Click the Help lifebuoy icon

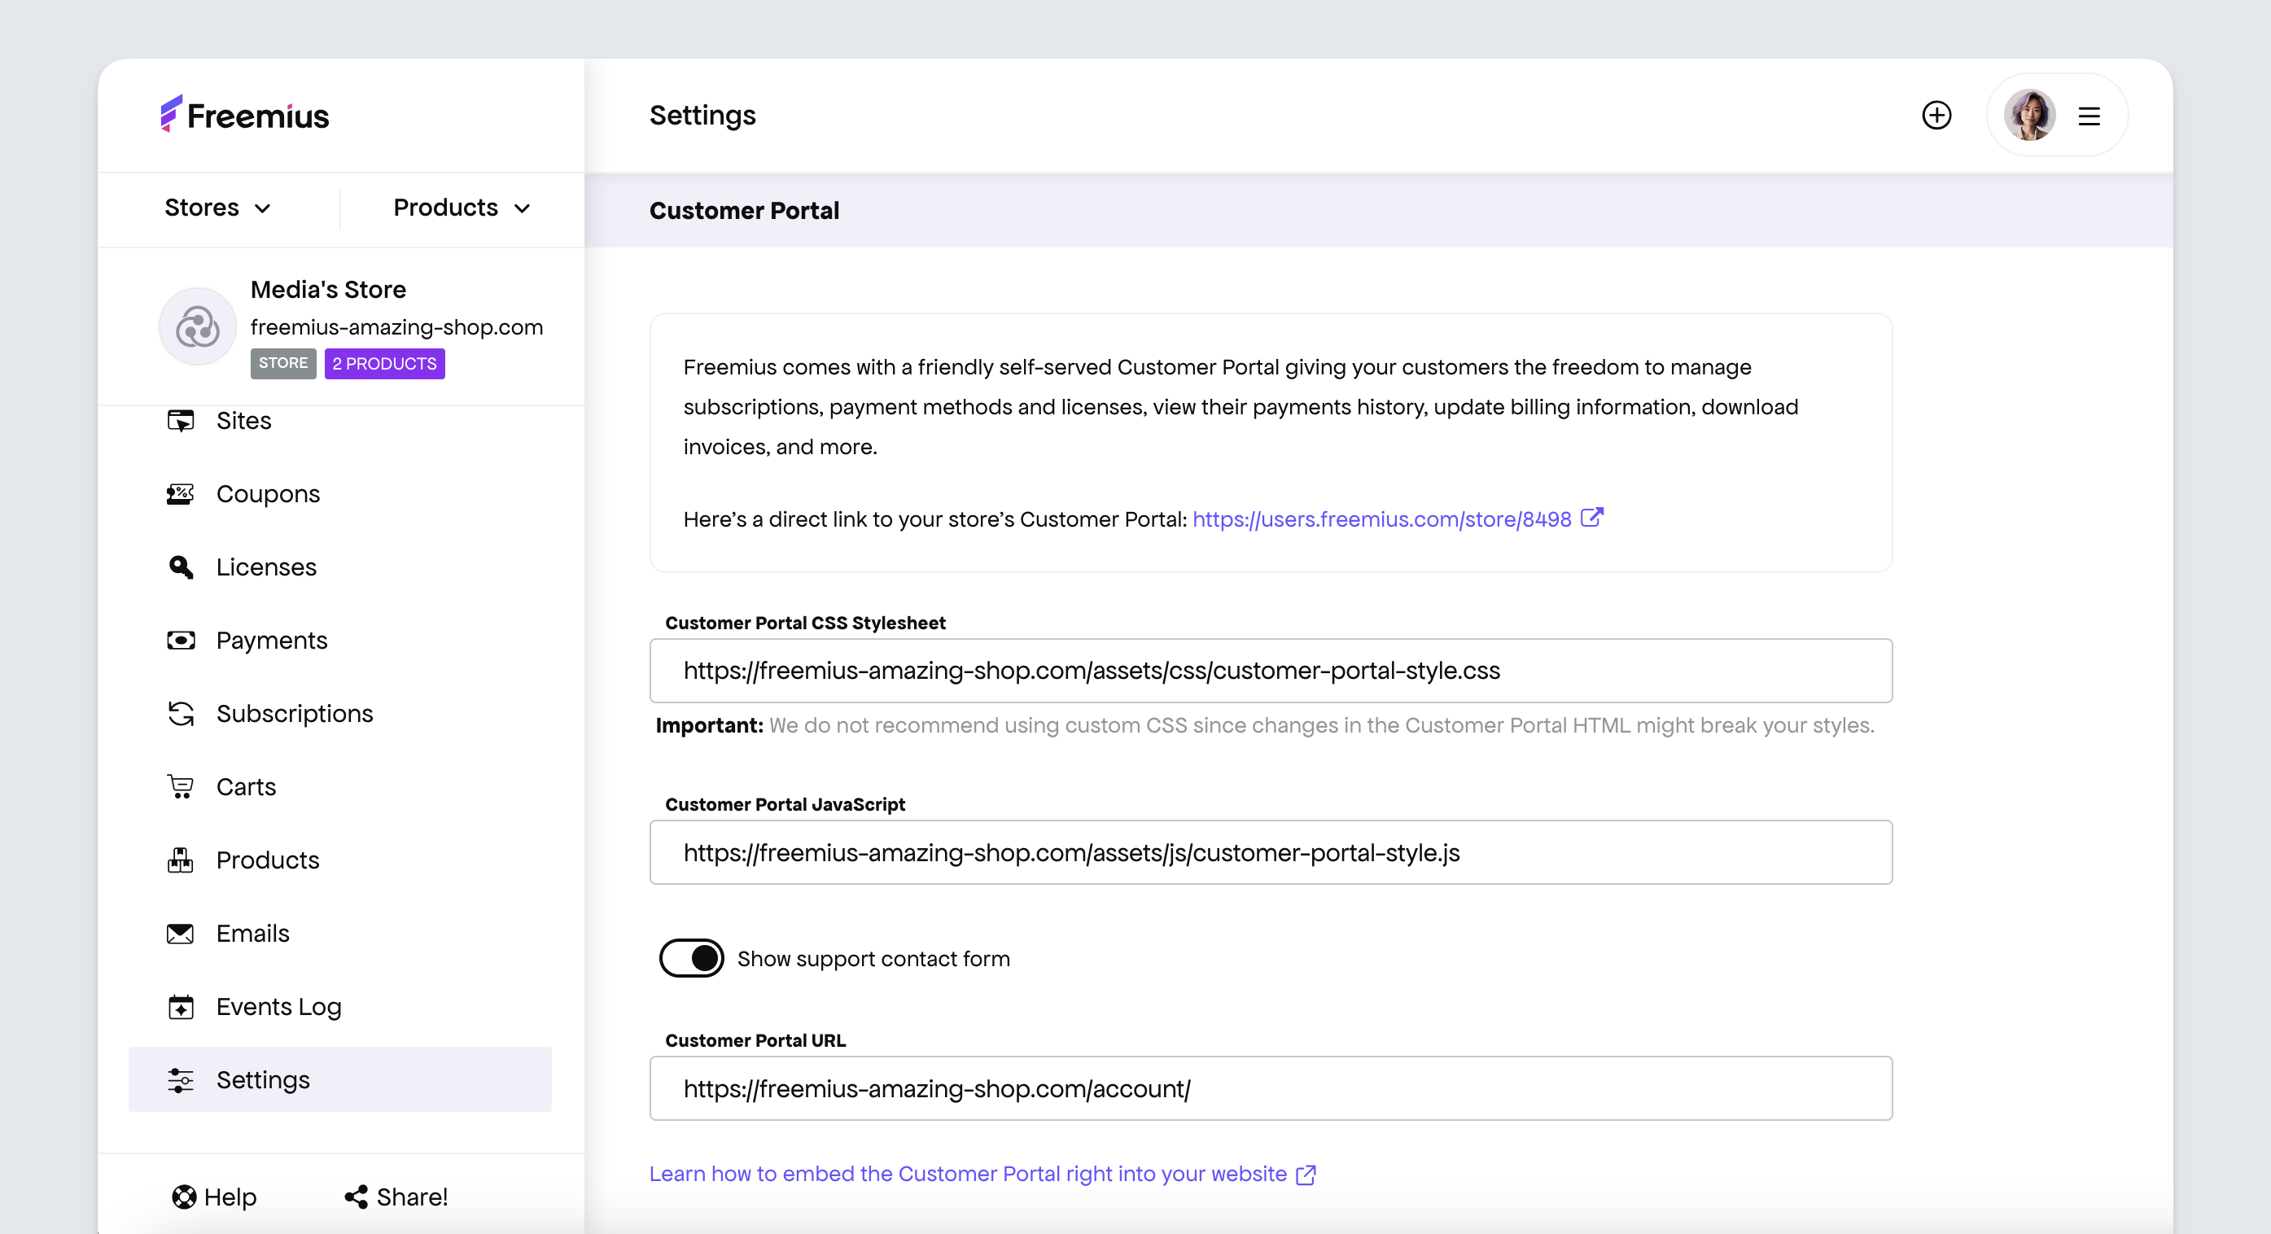[183, 1196]
